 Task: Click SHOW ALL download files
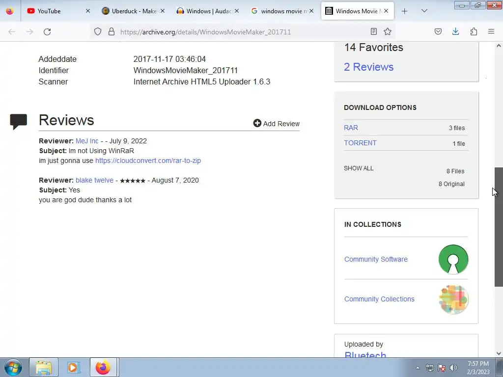(359, 168)
